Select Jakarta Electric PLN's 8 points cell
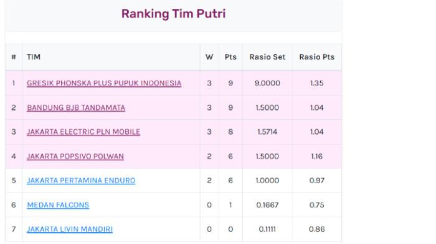Viewport: 436px width, 244px height. click(230, 132)
